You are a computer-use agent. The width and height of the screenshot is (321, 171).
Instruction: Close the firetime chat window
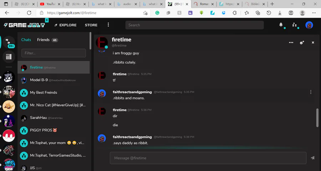coord(313,43)
